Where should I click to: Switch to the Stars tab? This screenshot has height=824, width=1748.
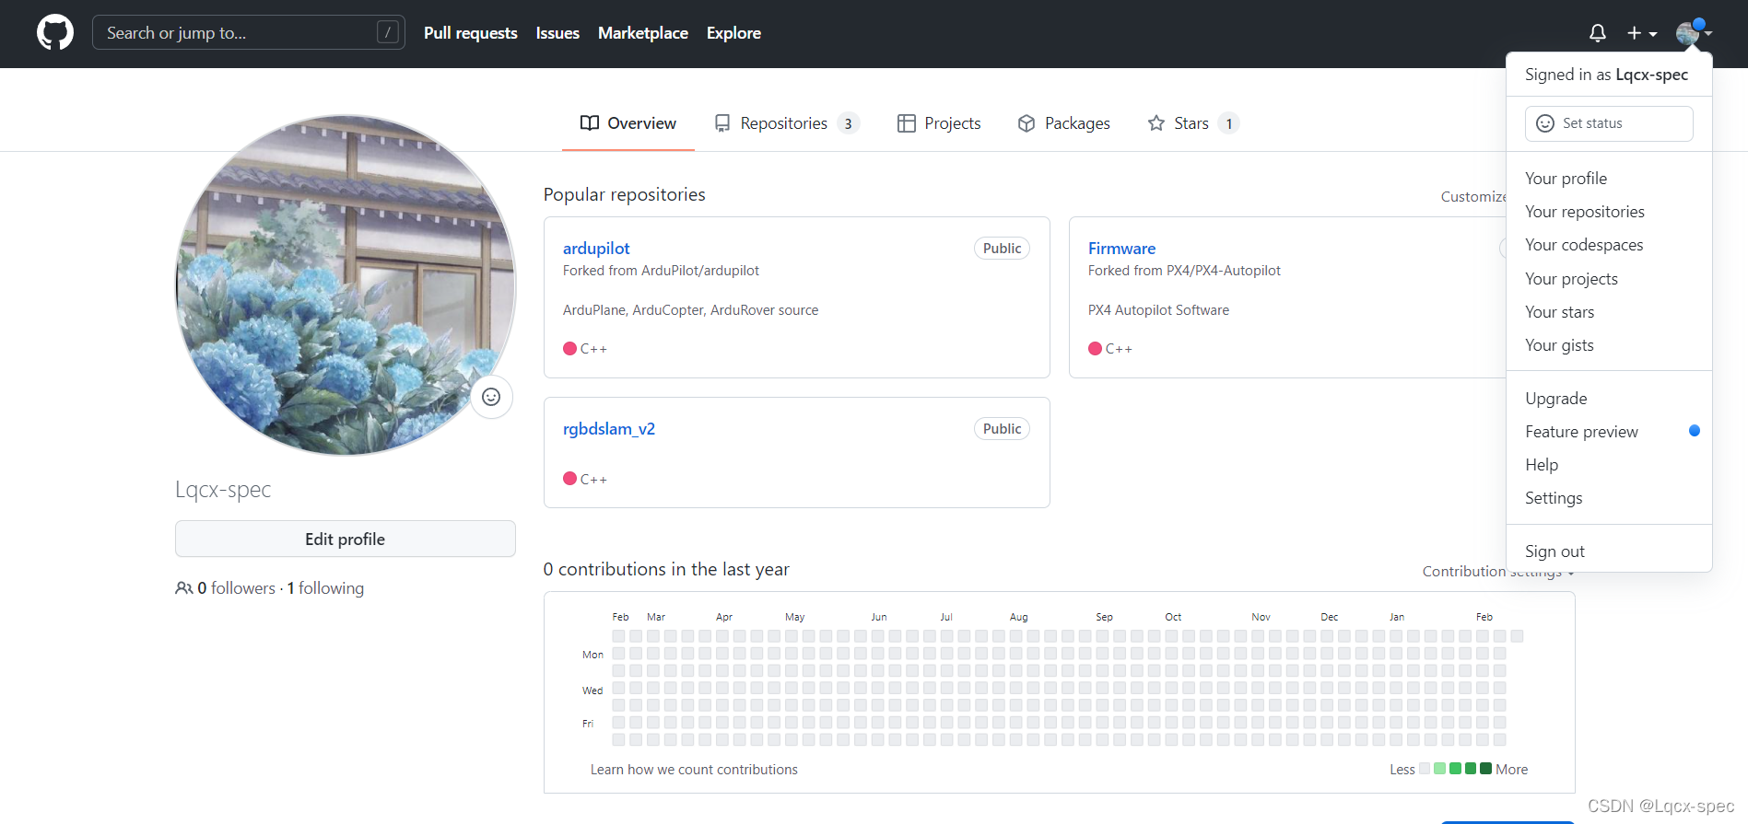(1193, 123)
